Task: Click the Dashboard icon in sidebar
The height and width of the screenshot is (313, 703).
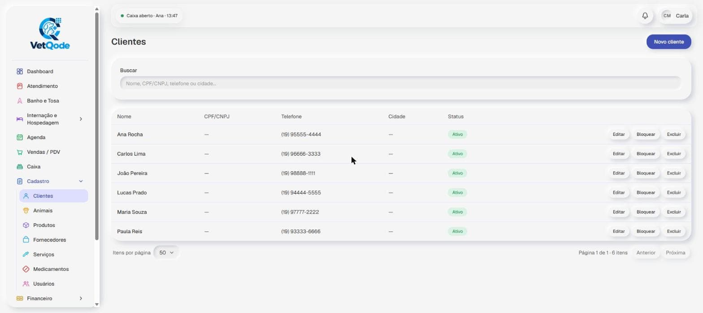Action: click(x=20, y=71)
